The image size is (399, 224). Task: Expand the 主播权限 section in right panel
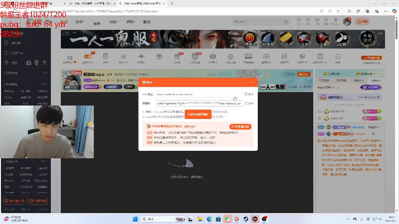coord(333,74)
